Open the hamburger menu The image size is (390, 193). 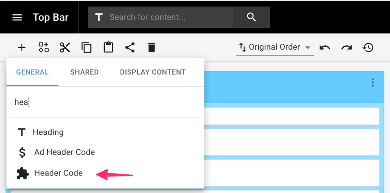[x=17, y=17]
